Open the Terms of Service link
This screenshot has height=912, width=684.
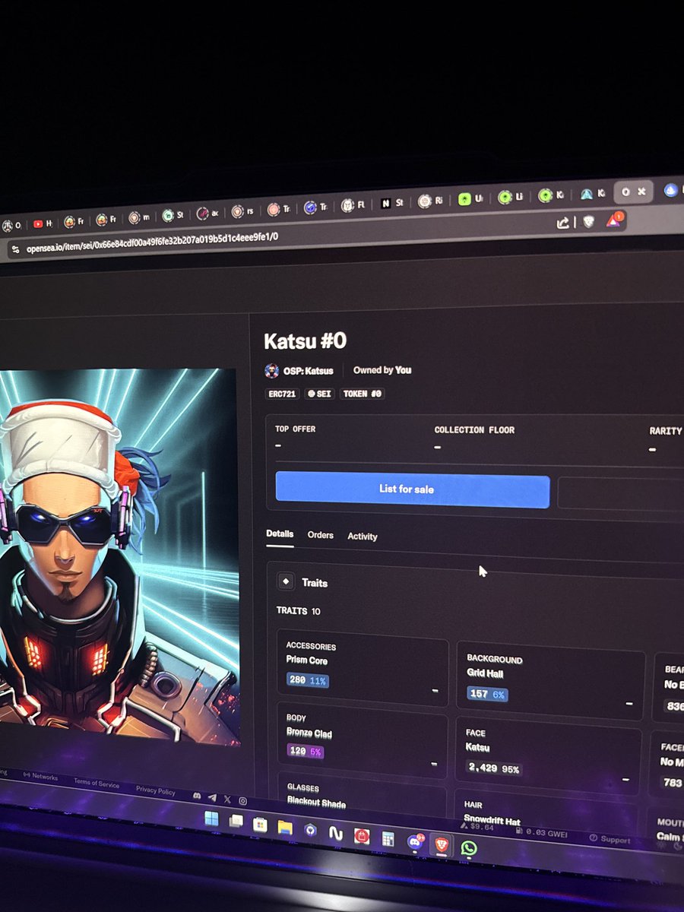click(97, 783)
